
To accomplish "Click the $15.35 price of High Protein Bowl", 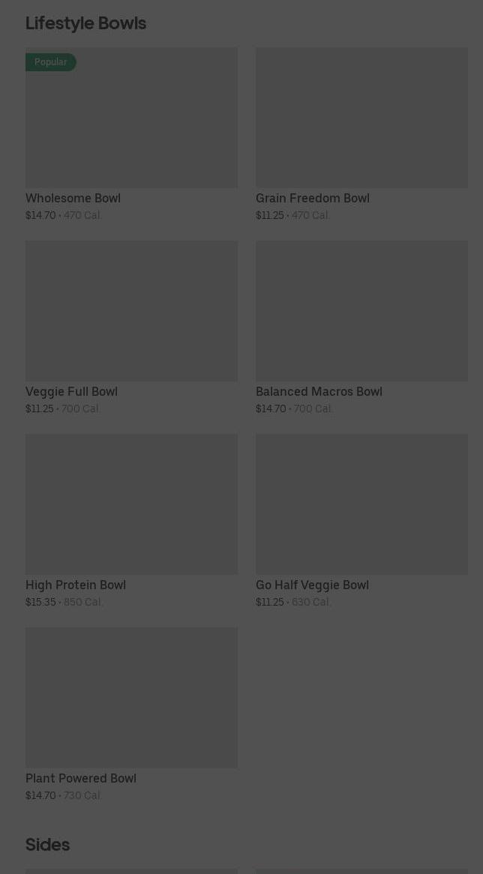I will pos(40,602).
